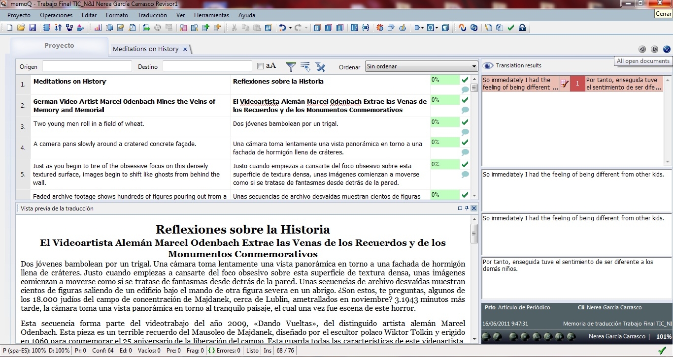Click the insert tag curly-brace icon
The height and width of the screenshot is (357, 673).
click(354, 28)
